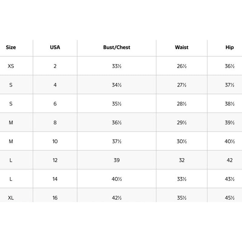Select USA size 2 cell

[x=55, y=66]
